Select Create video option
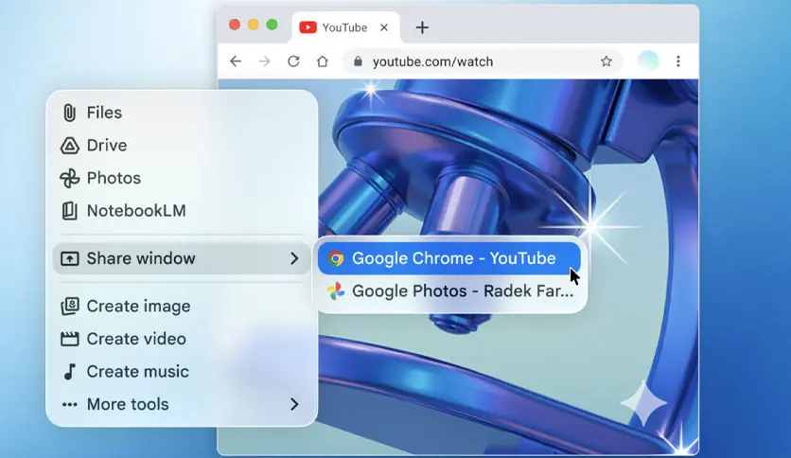 click(182, 339)
